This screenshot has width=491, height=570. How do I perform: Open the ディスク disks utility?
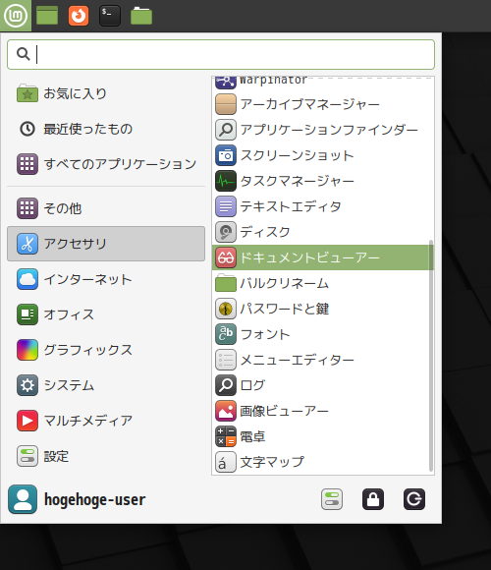click(x=322, y=232)
